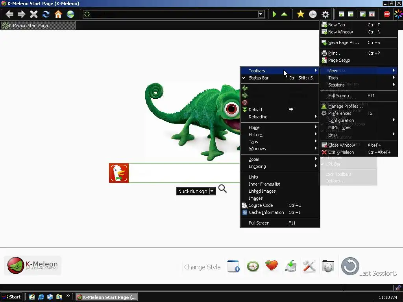
Task: Close tab via red X tab icon
Action: coord(372,14)
